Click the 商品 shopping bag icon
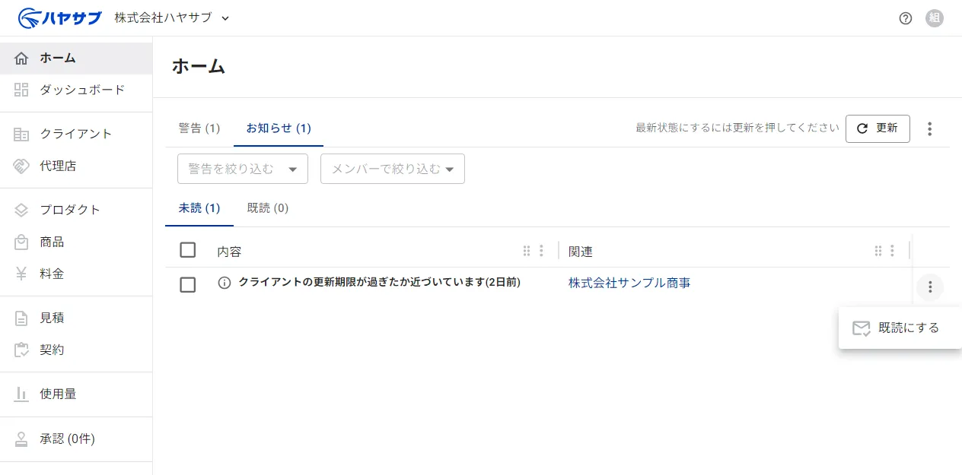 (x=21, y=242)
